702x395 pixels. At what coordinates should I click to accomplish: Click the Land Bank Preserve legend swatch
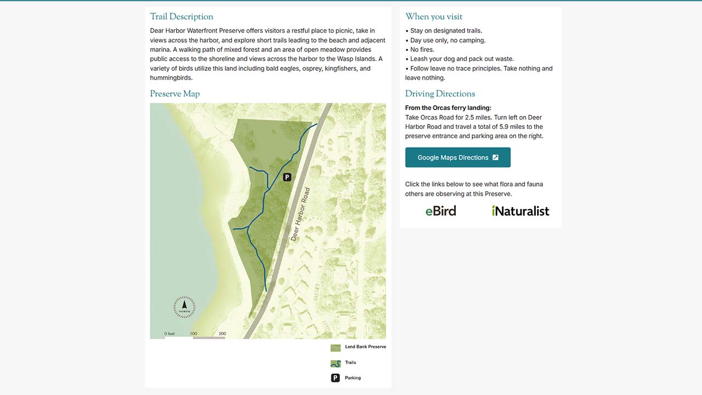[335, 348]
